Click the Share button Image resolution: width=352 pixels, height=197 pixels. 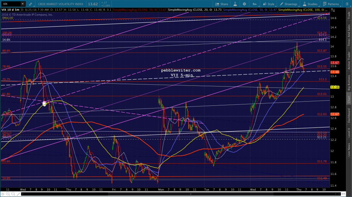pos(222,4)
